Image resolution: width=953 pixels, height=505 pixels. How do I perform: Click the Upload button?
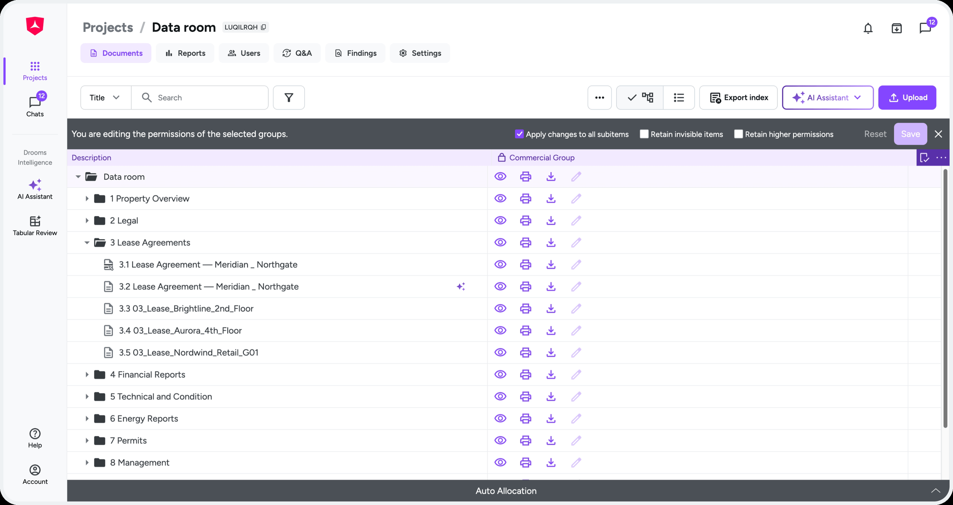907,97
